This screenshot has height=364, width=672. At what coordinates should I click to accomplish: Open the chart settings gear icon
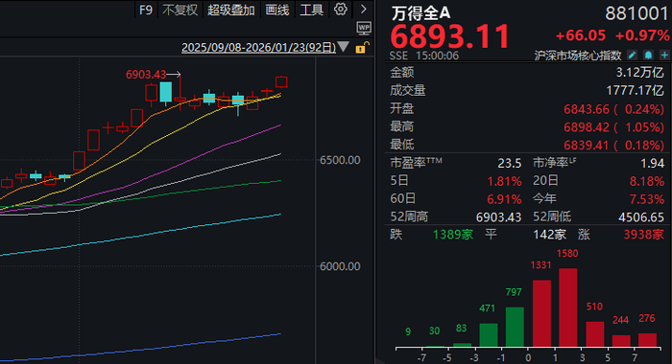click(x=341, y=9)
